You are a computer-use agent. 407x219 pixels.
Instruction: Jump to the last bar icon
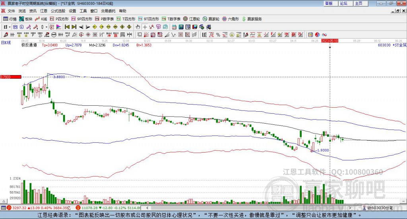[74, 27]
